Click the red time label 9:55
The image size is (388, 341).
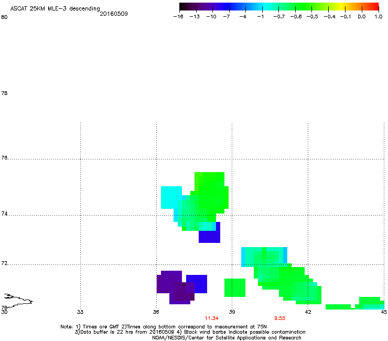[x=279, y=318]
